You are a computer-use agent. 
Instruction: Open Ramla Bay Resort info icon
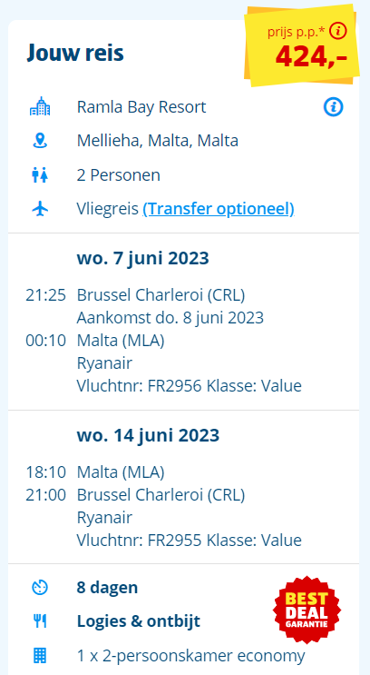click(333, 107)
